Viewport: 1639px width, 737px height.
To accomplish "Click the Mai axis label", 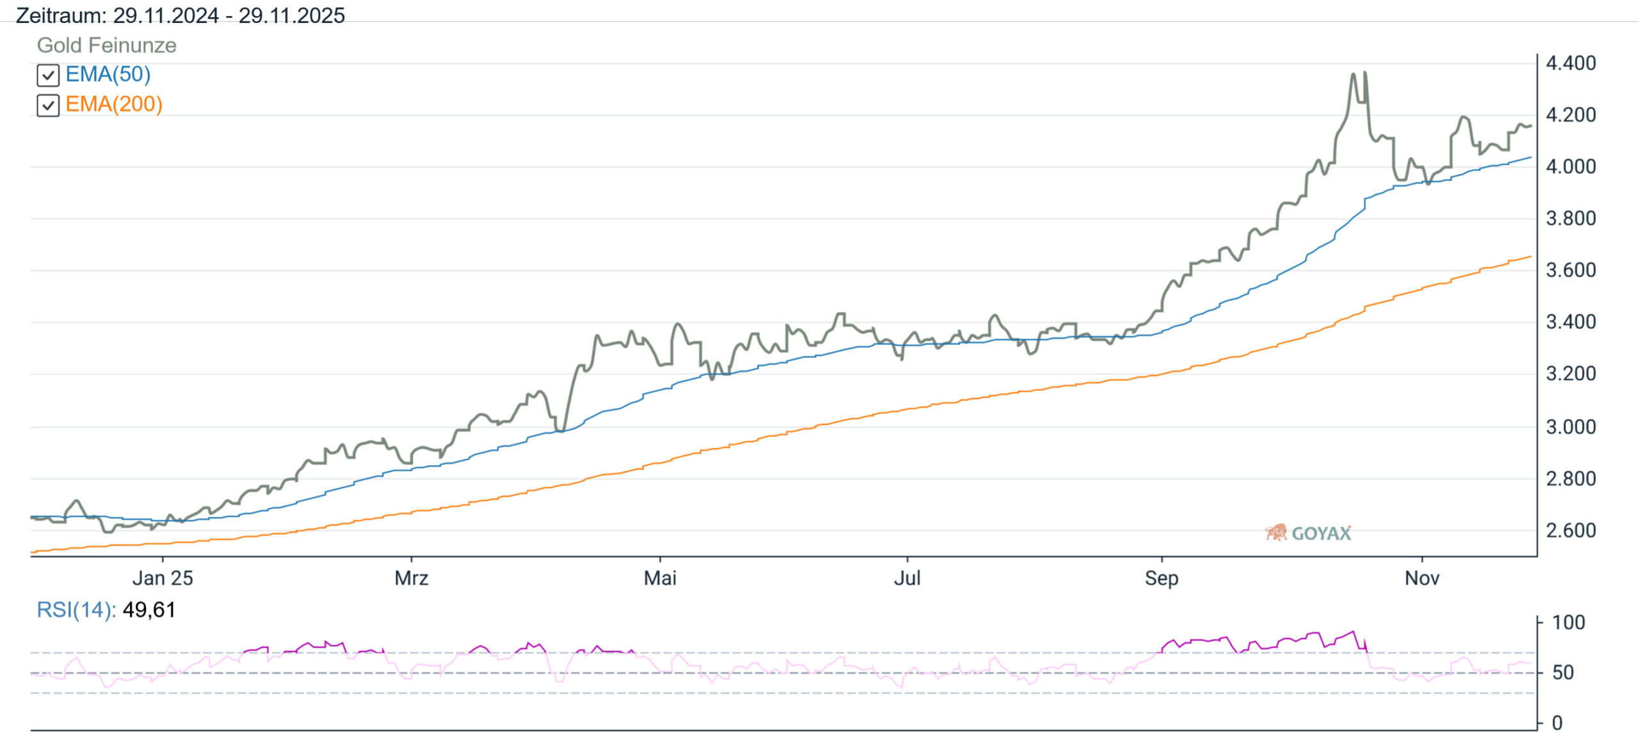I will [x=660, y=578].
